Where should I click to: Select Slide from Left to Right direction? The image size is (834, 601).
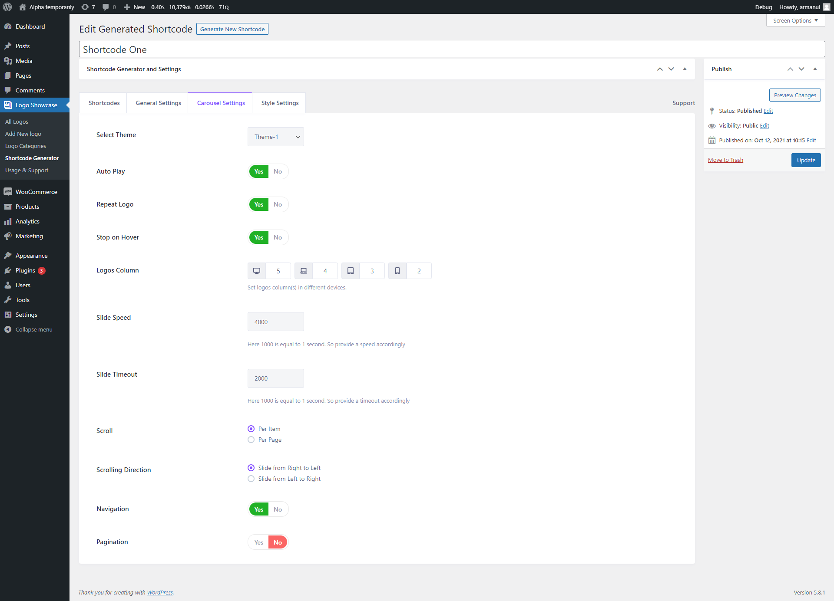click(x=251, y=479)
